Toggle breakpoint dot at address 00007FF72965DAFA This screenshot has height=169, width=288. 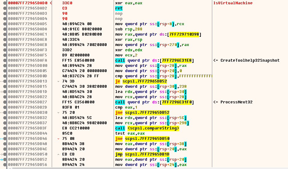pyautogui.click(x=5, y=60)
